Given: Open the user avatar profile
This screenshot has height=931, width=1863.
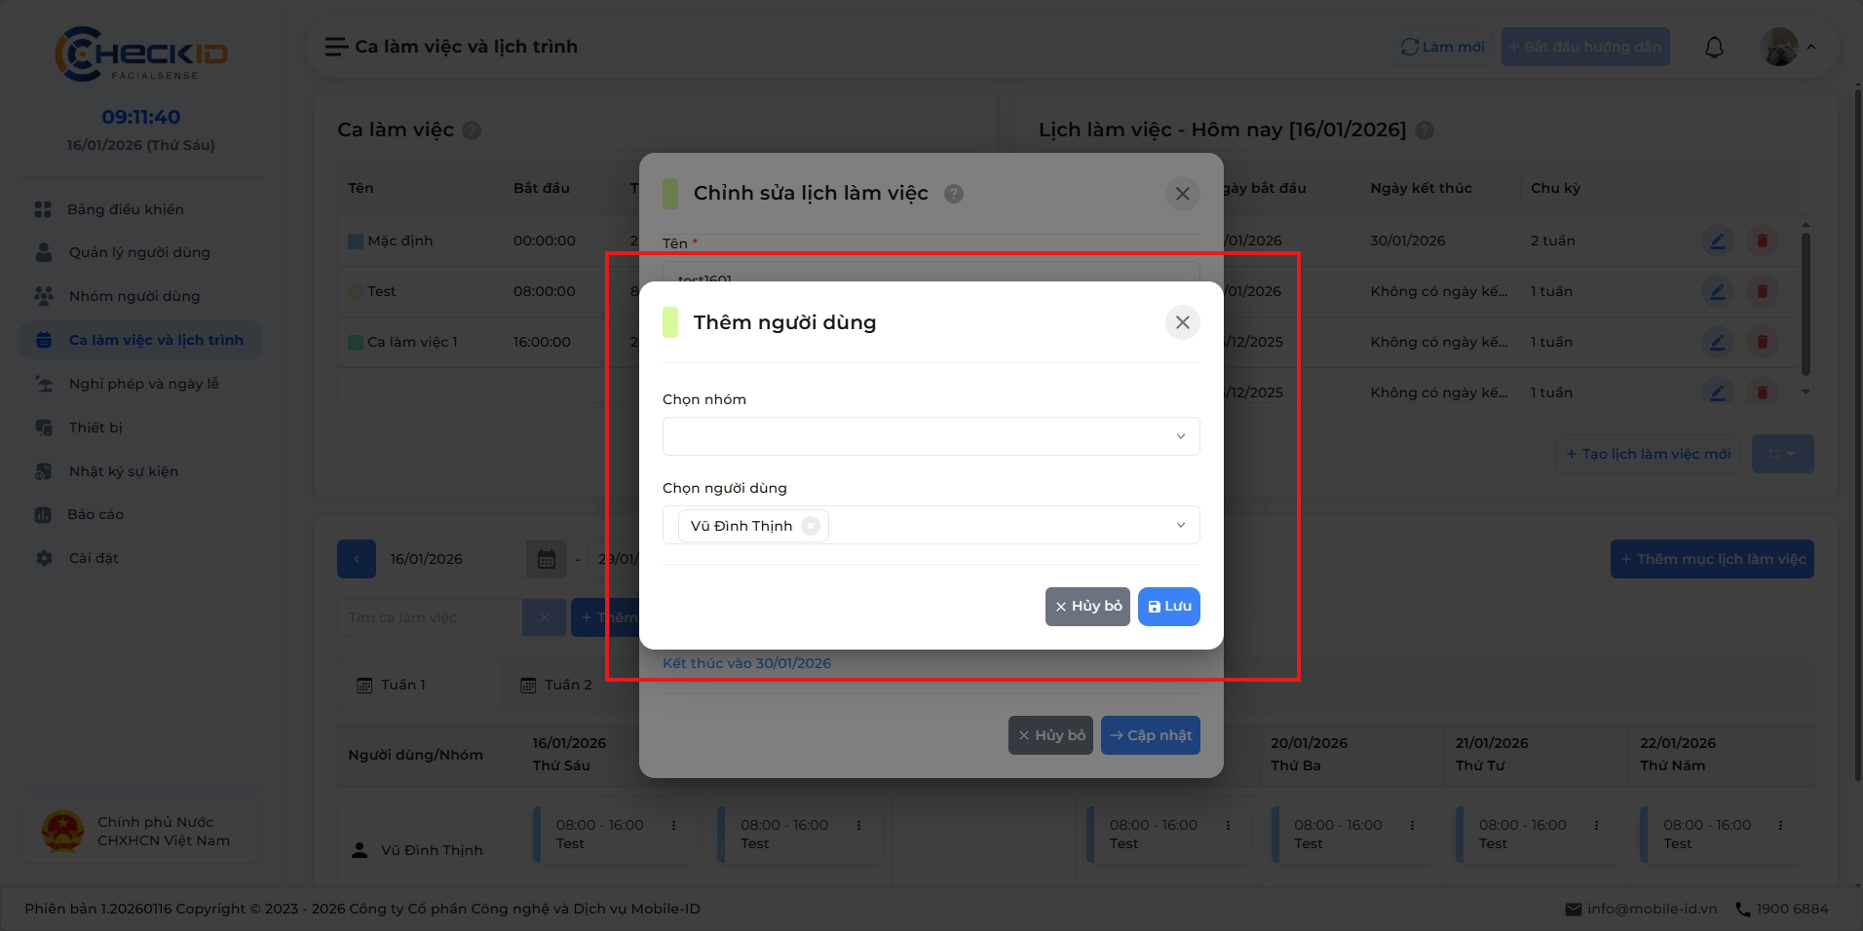Looking at the screenshot, I should (x=1779, y=47).
